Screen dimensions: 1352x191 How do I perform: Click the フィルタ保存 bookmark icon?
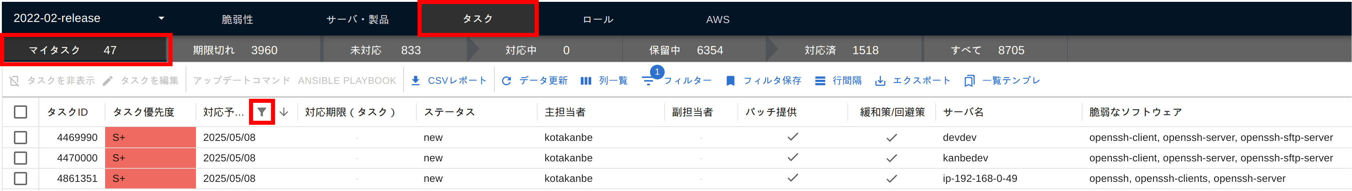click(730, 81)
